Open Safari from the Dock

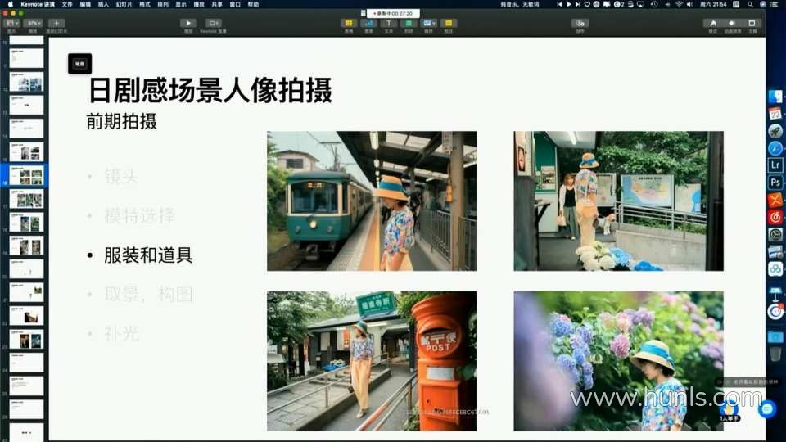pos(775,148)
